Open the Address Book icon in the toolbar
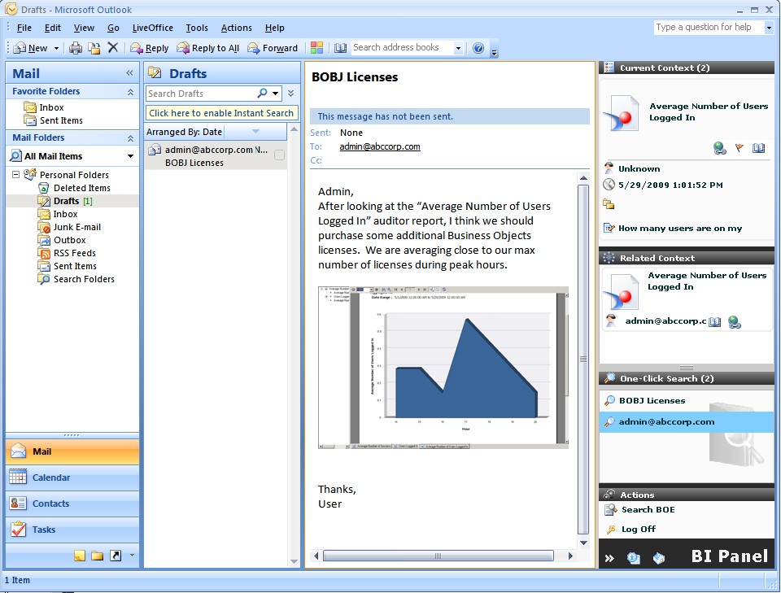The image size is (781, 593). click(341, 48)
